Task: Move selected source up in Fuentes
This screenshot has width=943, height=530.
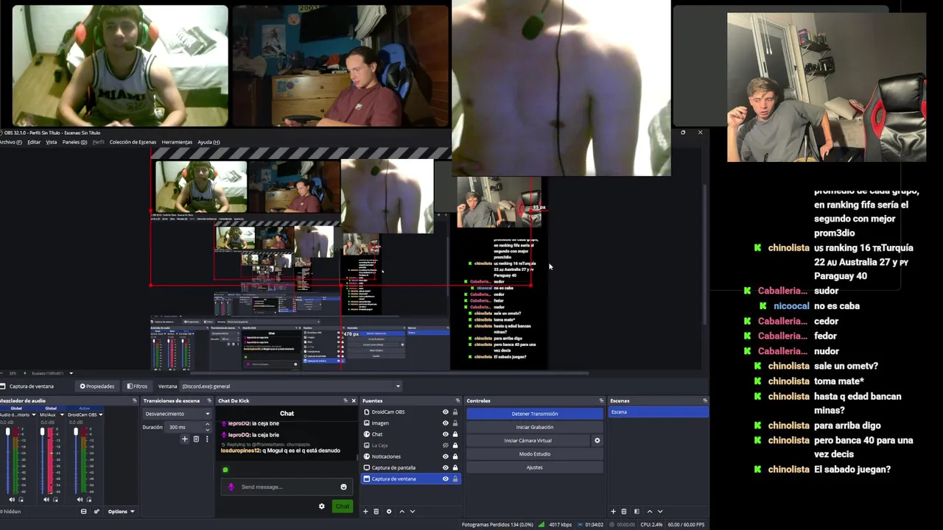Action: tap(402, 511)
